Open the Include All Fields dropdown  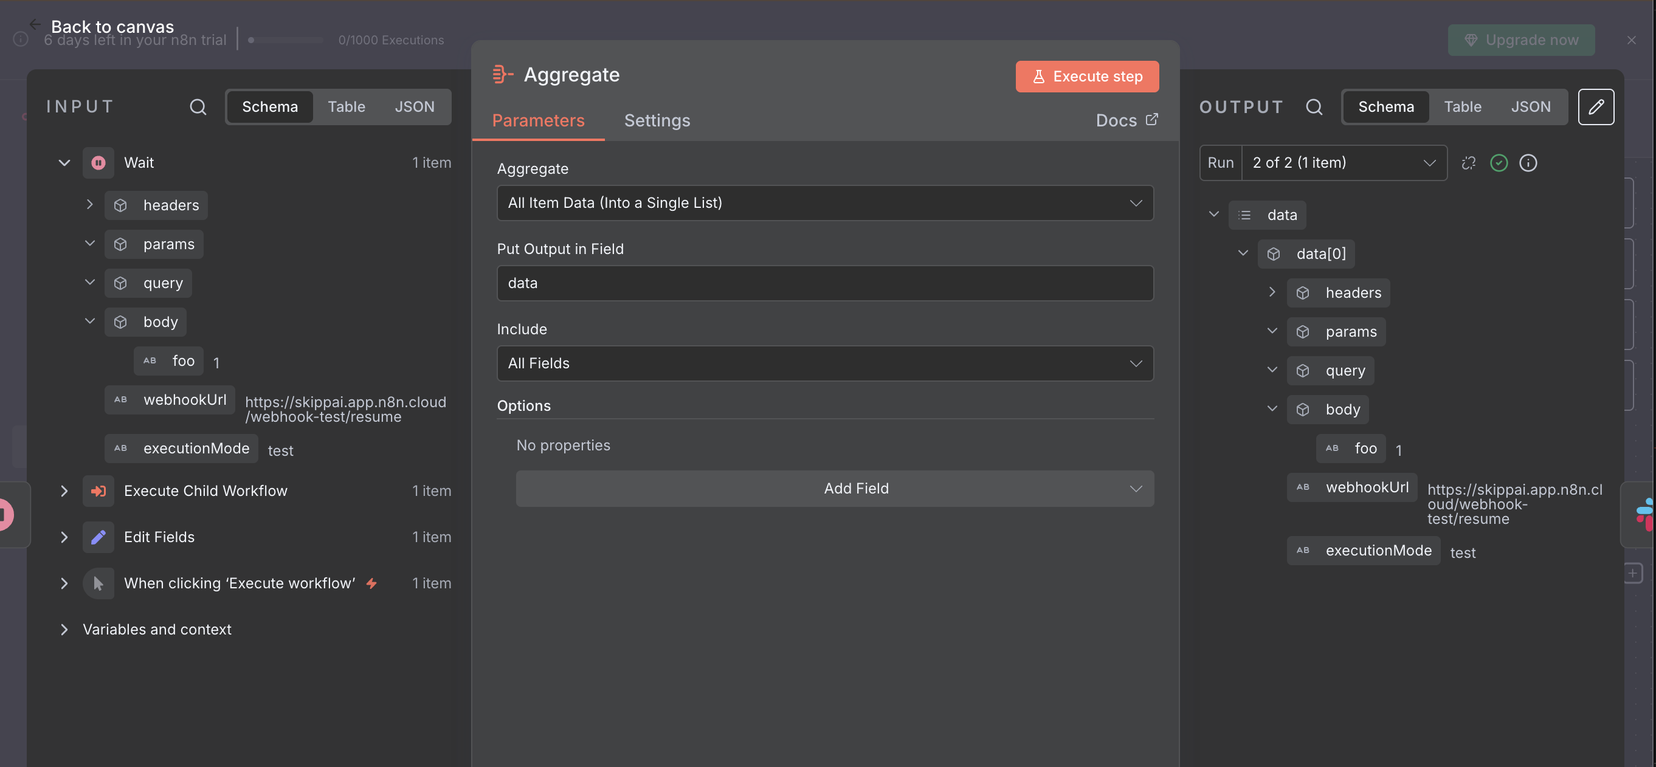825,363
